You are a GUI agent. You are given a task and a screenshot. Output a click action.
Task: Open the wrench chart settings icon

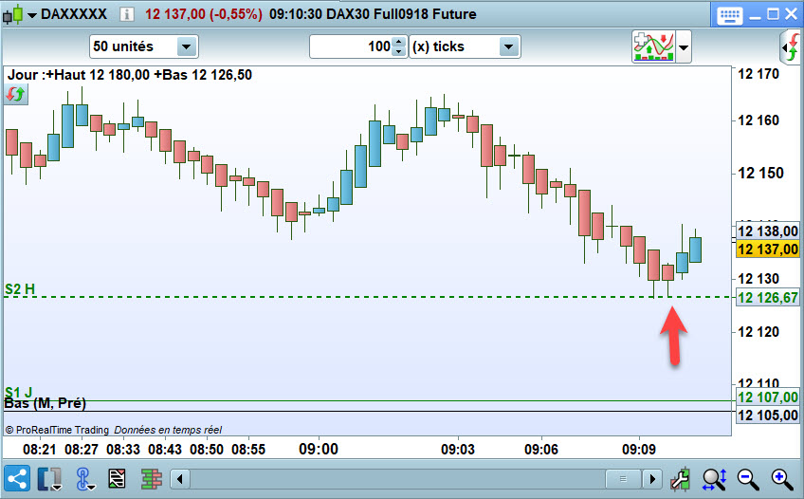click(680, 479)
